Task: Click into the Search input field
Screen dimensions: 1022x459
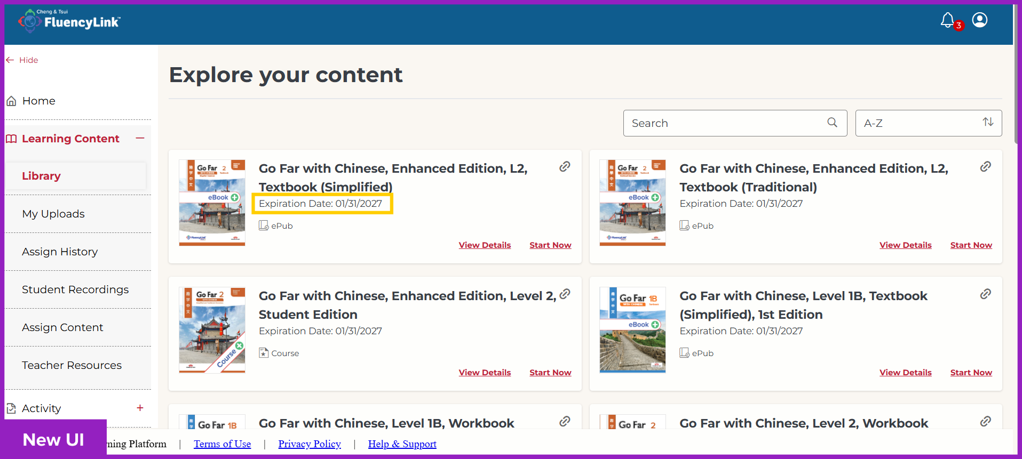Action: [x=735, y=123]
